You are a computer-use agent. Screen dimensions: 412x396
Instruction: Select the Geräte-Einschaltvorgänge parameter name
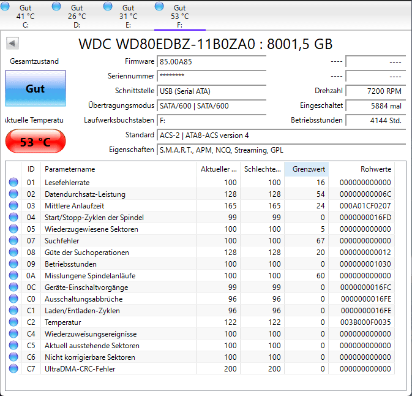[86, 287]
